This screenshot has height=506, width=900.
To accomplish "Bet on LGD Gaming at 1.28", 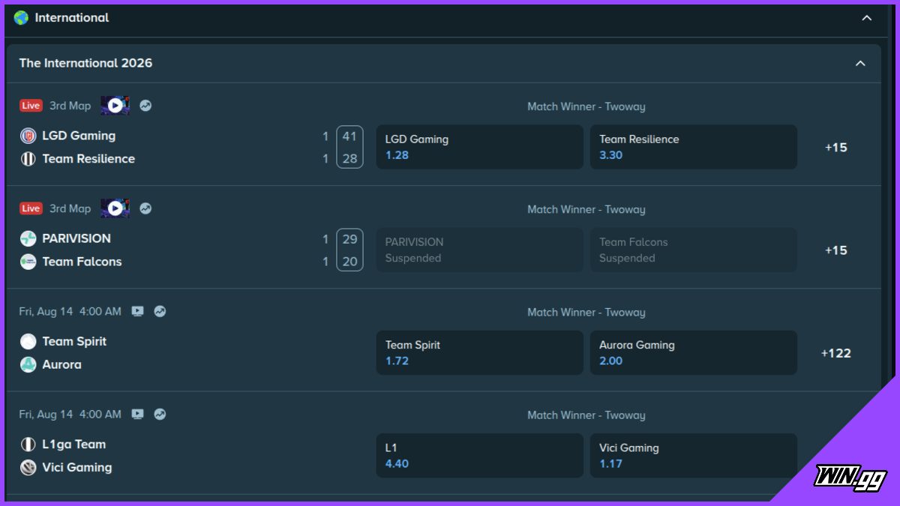I will click(x=480, y=147).
